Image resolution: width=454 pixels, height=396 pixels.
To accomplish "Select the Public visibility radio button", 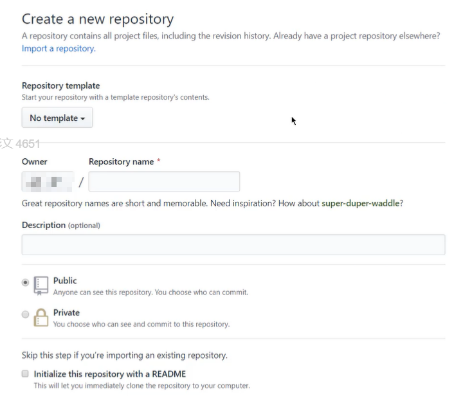I will pos(26,282).
